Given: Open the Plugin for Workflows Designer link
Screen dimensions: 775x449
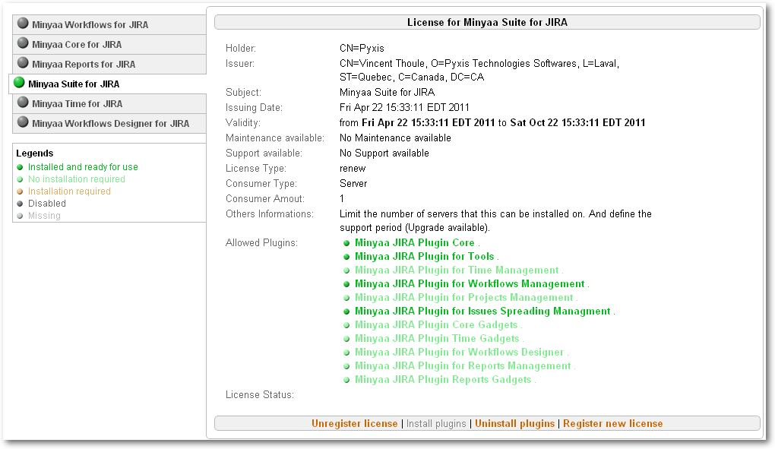Looking at the screenshot, I should click(459, 353).
